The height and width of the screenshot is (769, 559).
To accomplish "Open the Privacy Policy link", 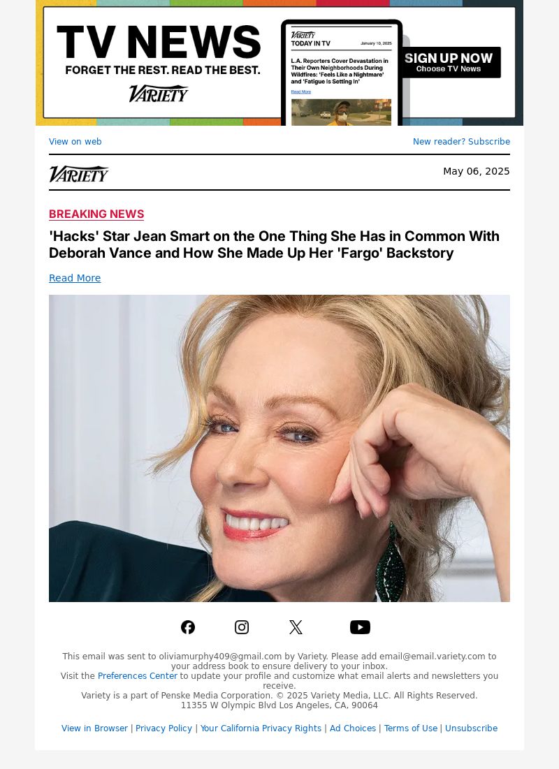I will (x=164, y=728).
